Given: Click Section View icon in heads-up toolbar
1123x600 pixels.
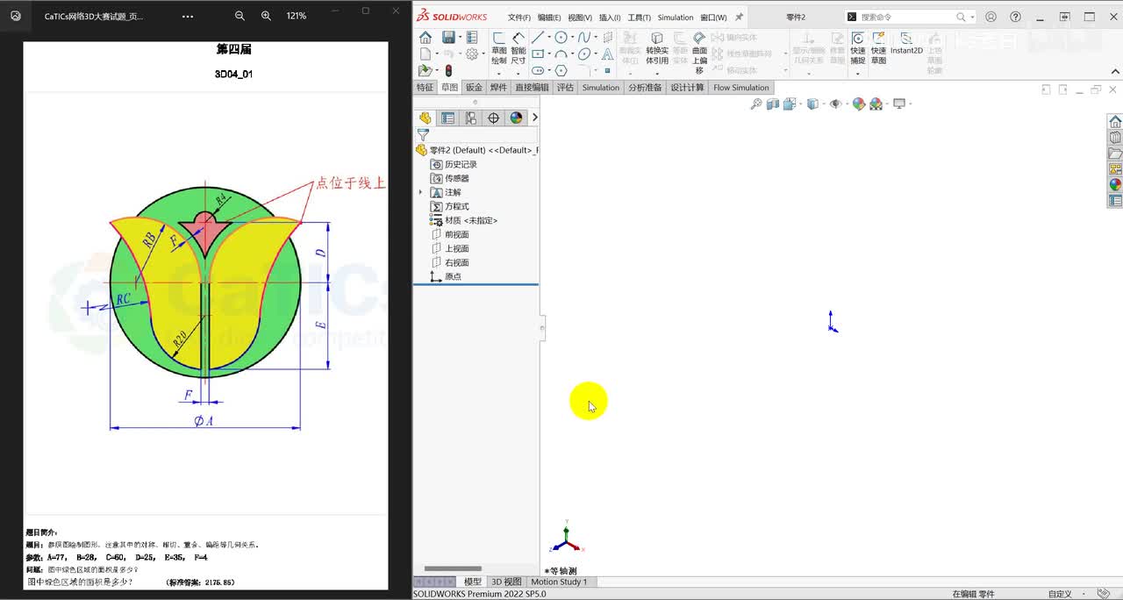Looking at the screenshot, I should point(772,104).
